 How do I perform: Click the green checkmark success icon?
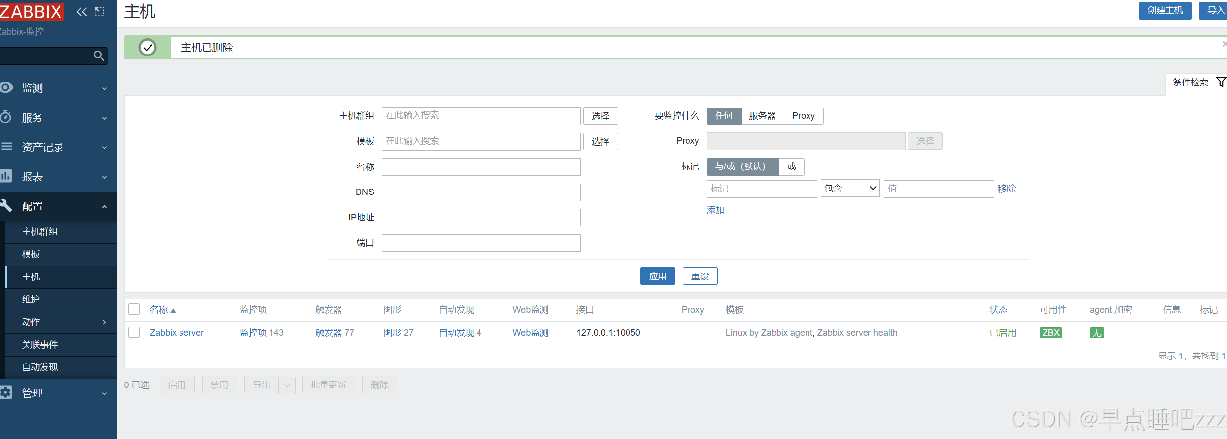pyautogui.click(x=148, y=48)
